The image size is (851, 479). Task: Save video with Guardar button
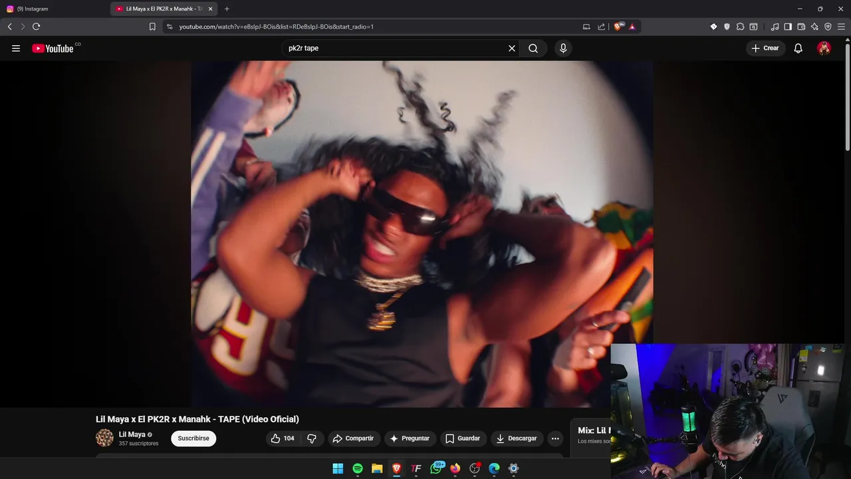point(463,438)
